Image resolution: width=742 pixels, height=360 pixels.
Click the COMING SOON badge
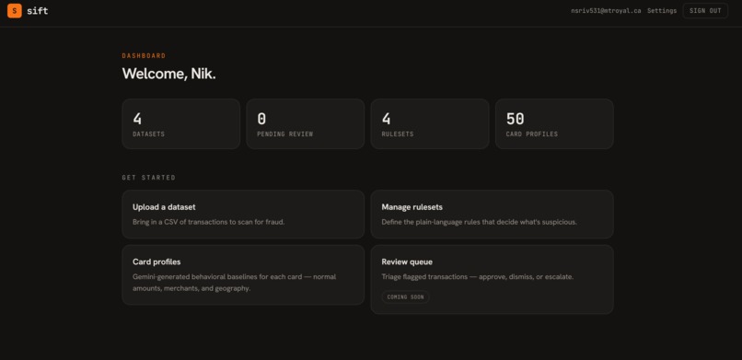(x=406, y=297)
